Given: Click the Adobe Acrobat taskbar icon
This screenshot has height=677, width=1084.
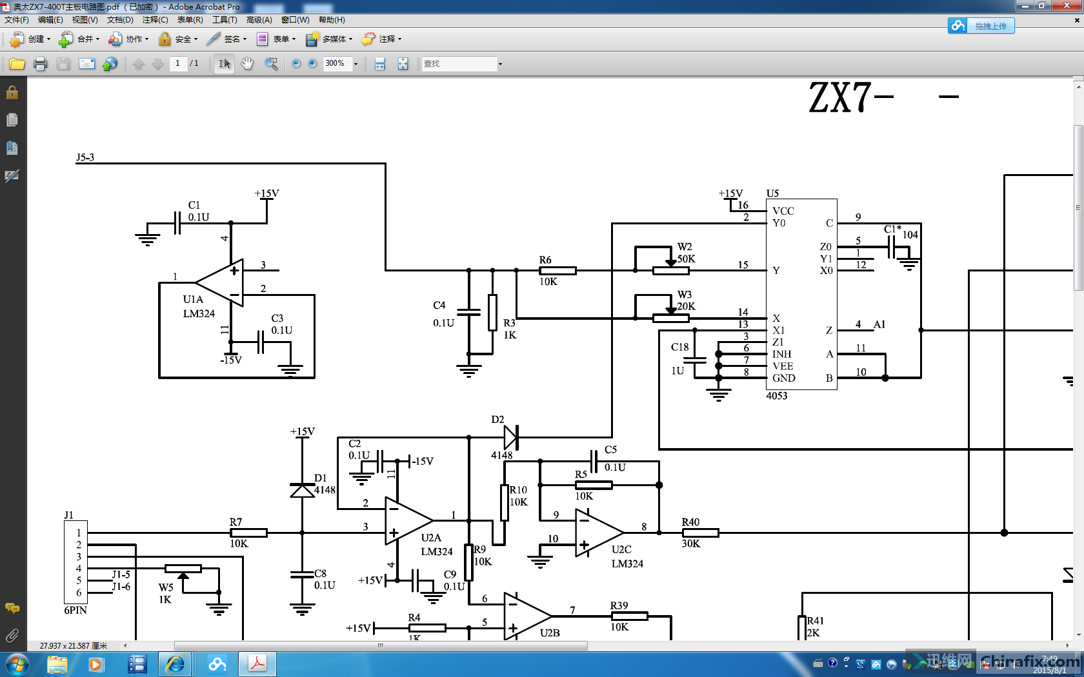Looking at the screenshot, I should (x=257, y=664).
